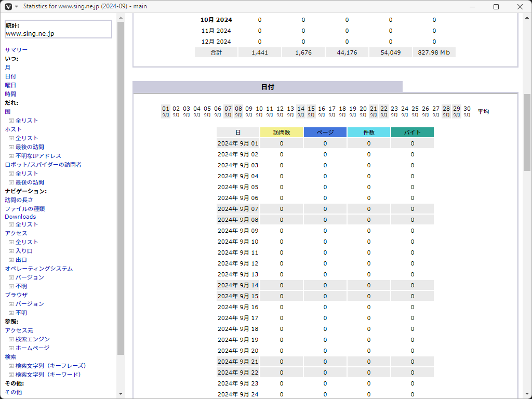Open the サマリー link in sidebar
The height and width of the screenshot is (399, 532).
point(16,50)
